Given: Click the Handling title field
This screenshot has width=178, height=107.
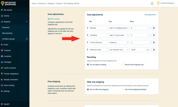Looking at the screenshot, I should coord(98,35).
